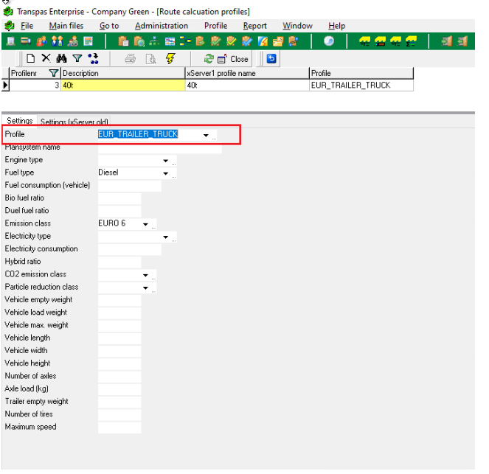489x474 pixels.
Task: Expand the Emission class dropdown
Action: coord(146,224)
